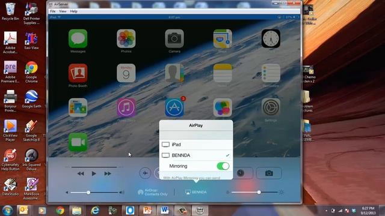This screenshot has width=385, height=216.
Task: Open the Newsstand app icon
Action: click(x=78, y=107)
